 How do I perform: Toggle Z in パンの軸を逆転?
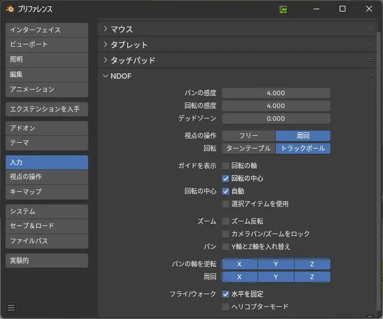312,264
